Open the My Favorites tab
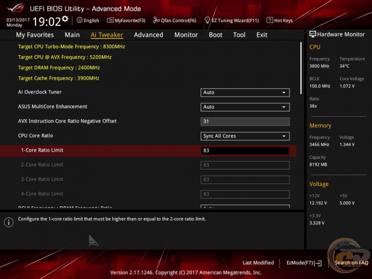The width and height of the screenshot is (372, 279). pyautogui.click(x=35, y=35)
